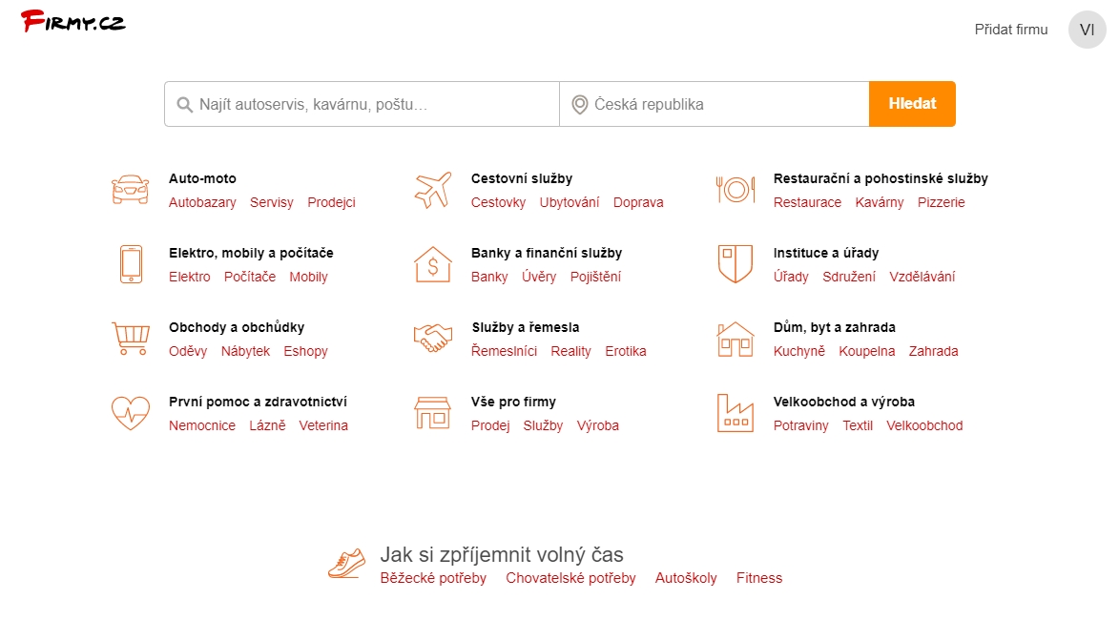Screen dimensions: 1119x620
Task: Focus the business search input field
Action: pos(372,104)
